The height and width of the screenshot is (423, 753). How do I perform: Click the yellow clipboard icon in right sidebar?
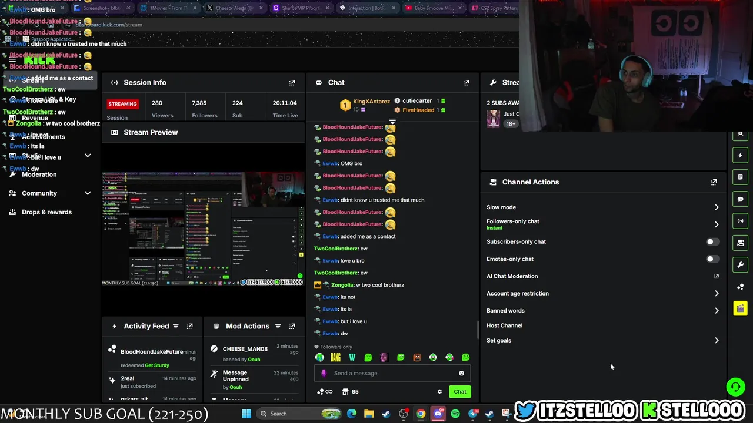coord(740,308)
